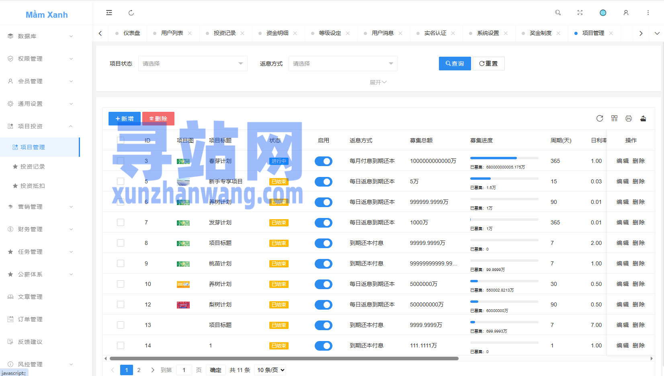The width and height of the screenshot is (664, 376).
Task: Expand the 权限管理 sidebar menu
Action: pos(40,59)
